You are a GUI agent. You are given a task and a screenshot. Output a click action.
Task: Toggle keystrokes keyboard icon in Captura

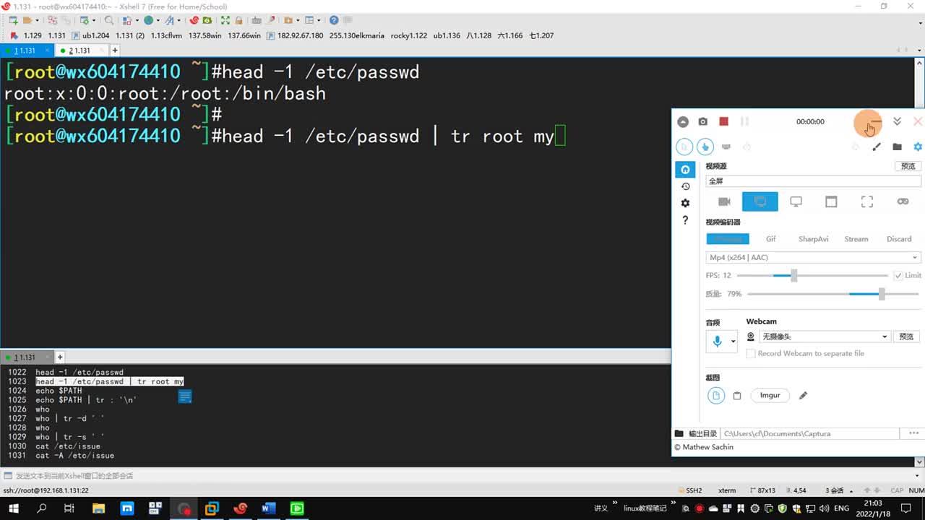(726, 147)
